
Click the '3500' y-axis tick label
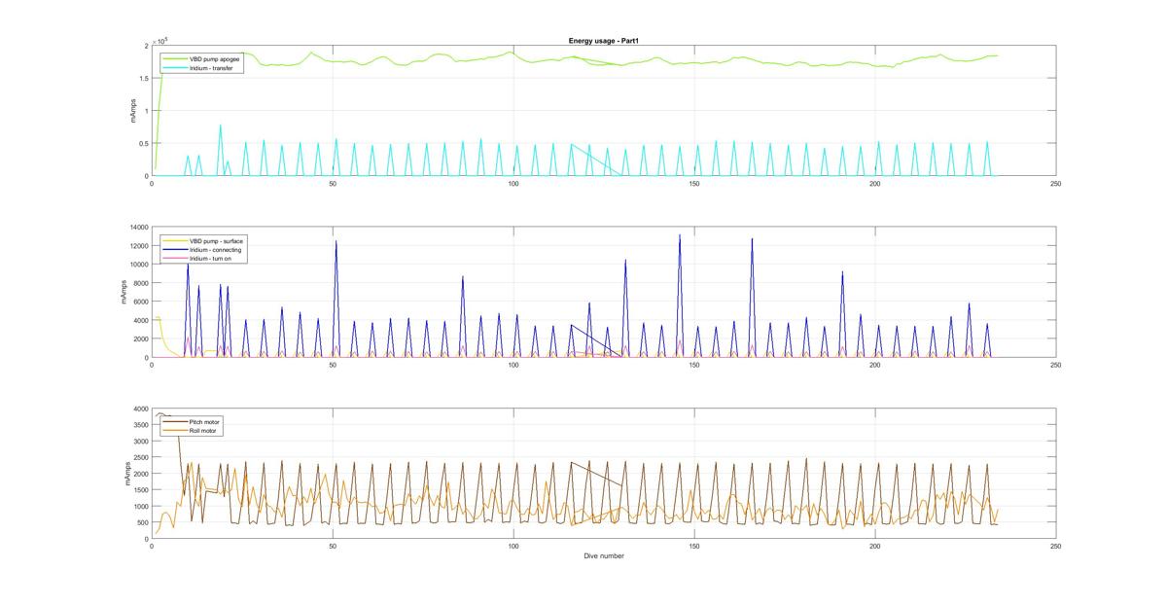click(x=140, y=425)
